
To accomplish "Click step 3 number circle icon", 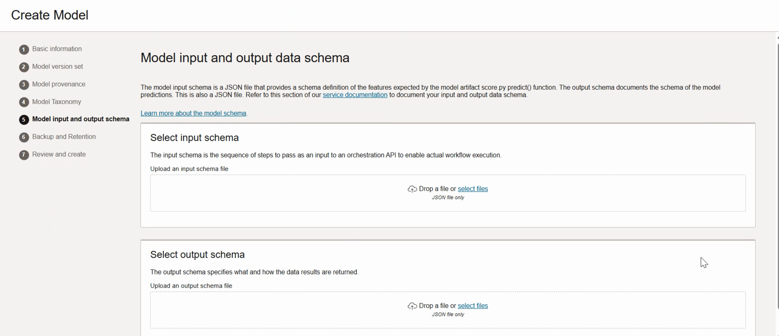I will [24, 85].
